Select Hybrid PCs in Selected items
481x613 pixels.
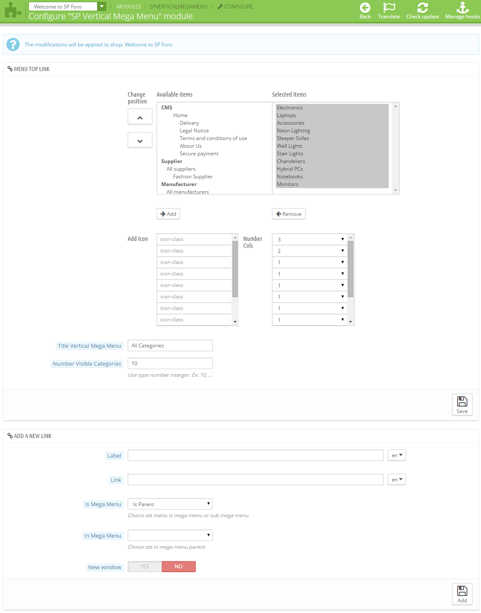[332, 169]
